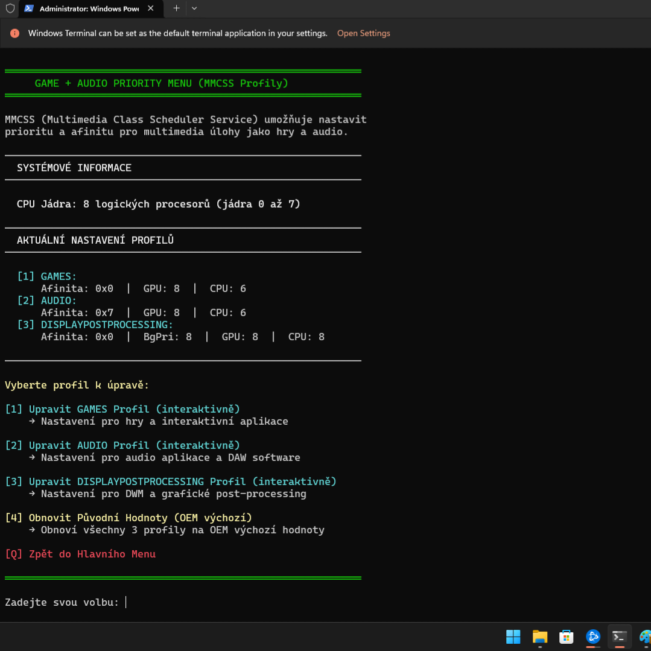651x651 pixels.
Task: Close the Administrator PowerShell tab
Action: point(151,8)
